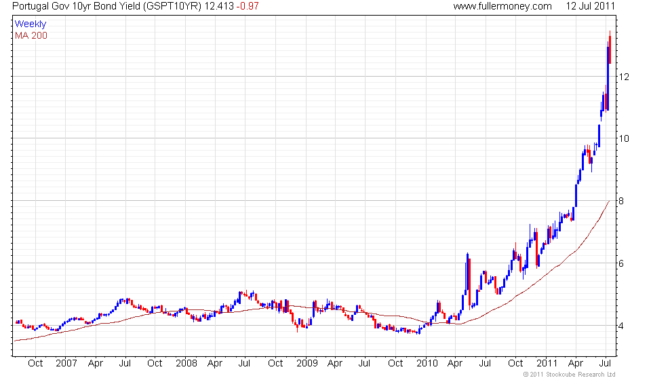Click the y-axis label '4'
Viewport: 651px width, 380px height.
pyautogui.click(x=621, y=326)
